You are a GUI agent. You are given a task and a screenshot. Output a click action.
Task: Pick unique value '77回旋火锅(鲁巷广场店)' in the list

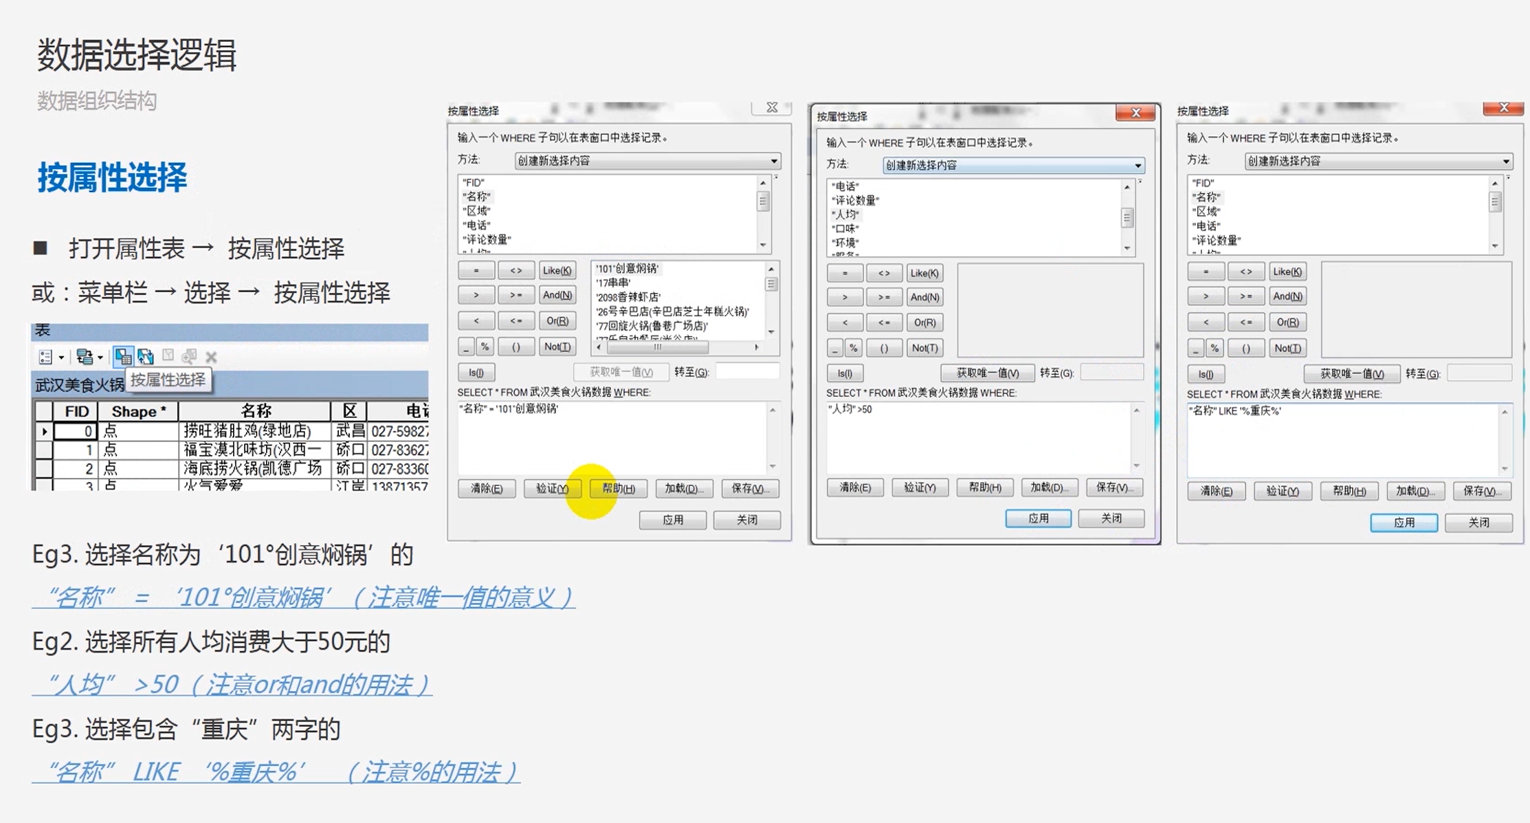[652, 326]
